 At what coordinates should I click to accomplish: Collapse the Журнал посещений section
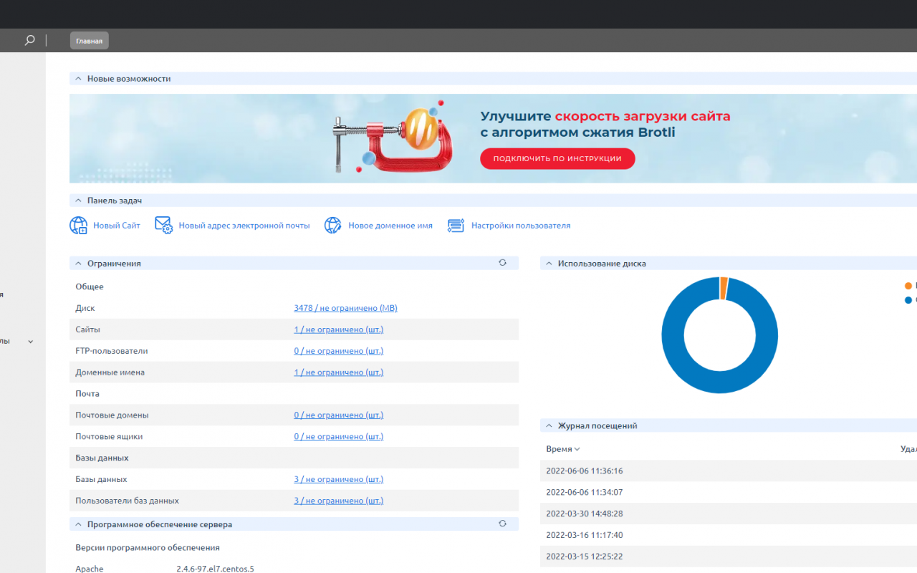point(548,425)
